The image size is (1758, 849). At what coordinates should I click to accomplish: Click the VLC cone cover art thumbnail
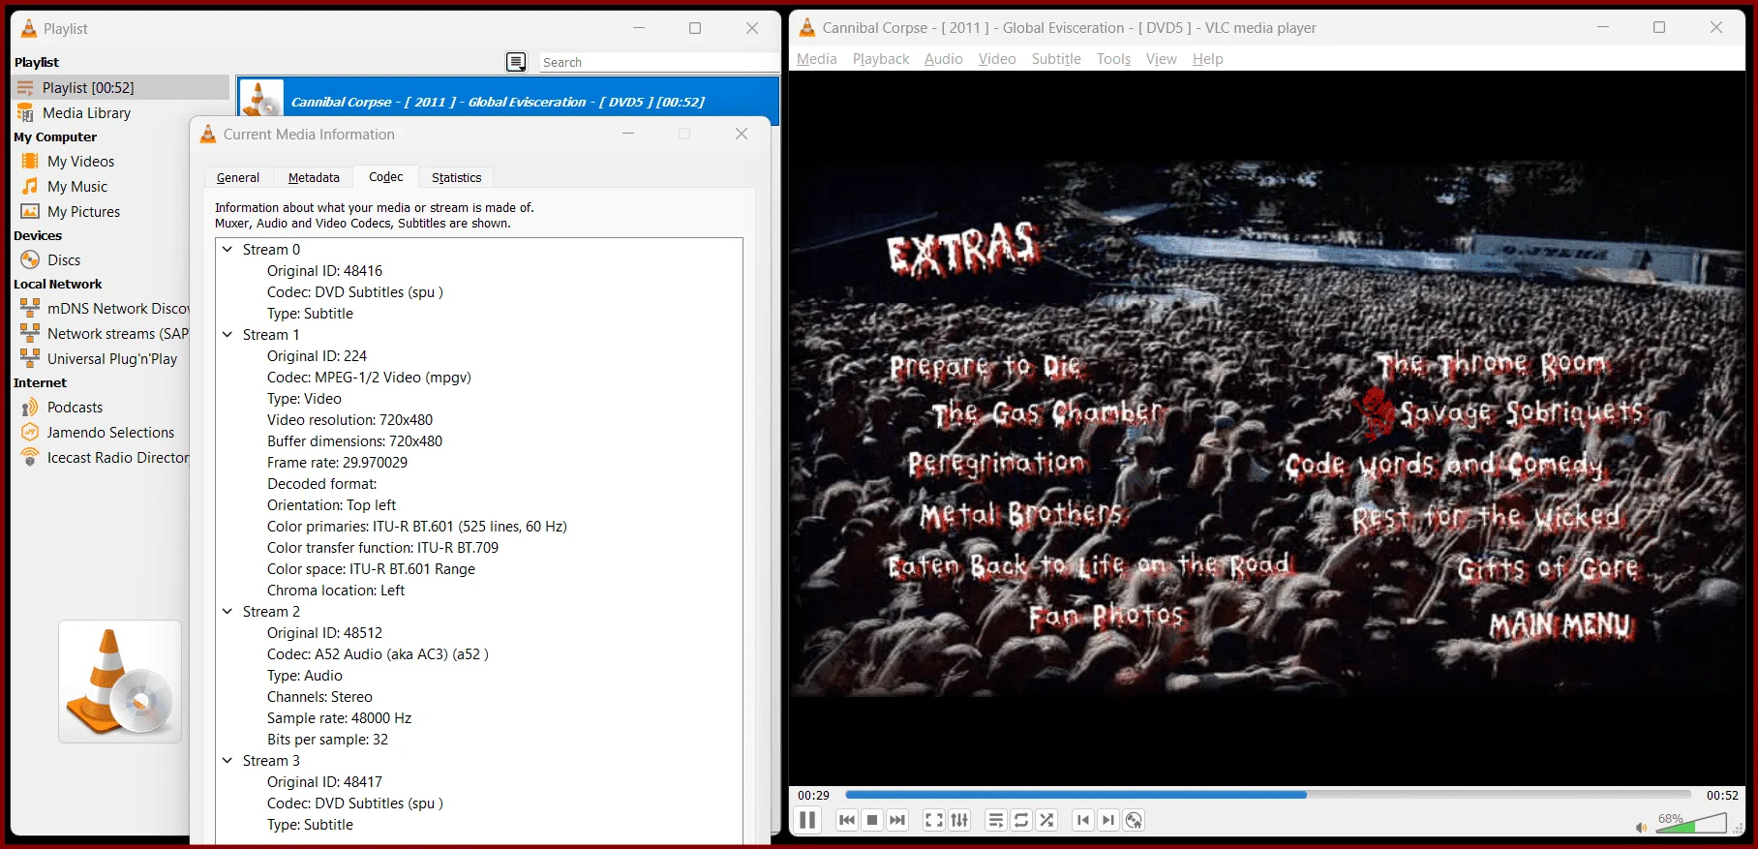pos(120,682)
